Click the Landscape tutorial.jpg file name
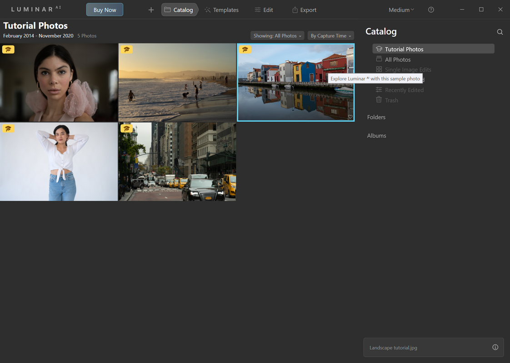This screenshot has height=363, width=510. [393, 348]
